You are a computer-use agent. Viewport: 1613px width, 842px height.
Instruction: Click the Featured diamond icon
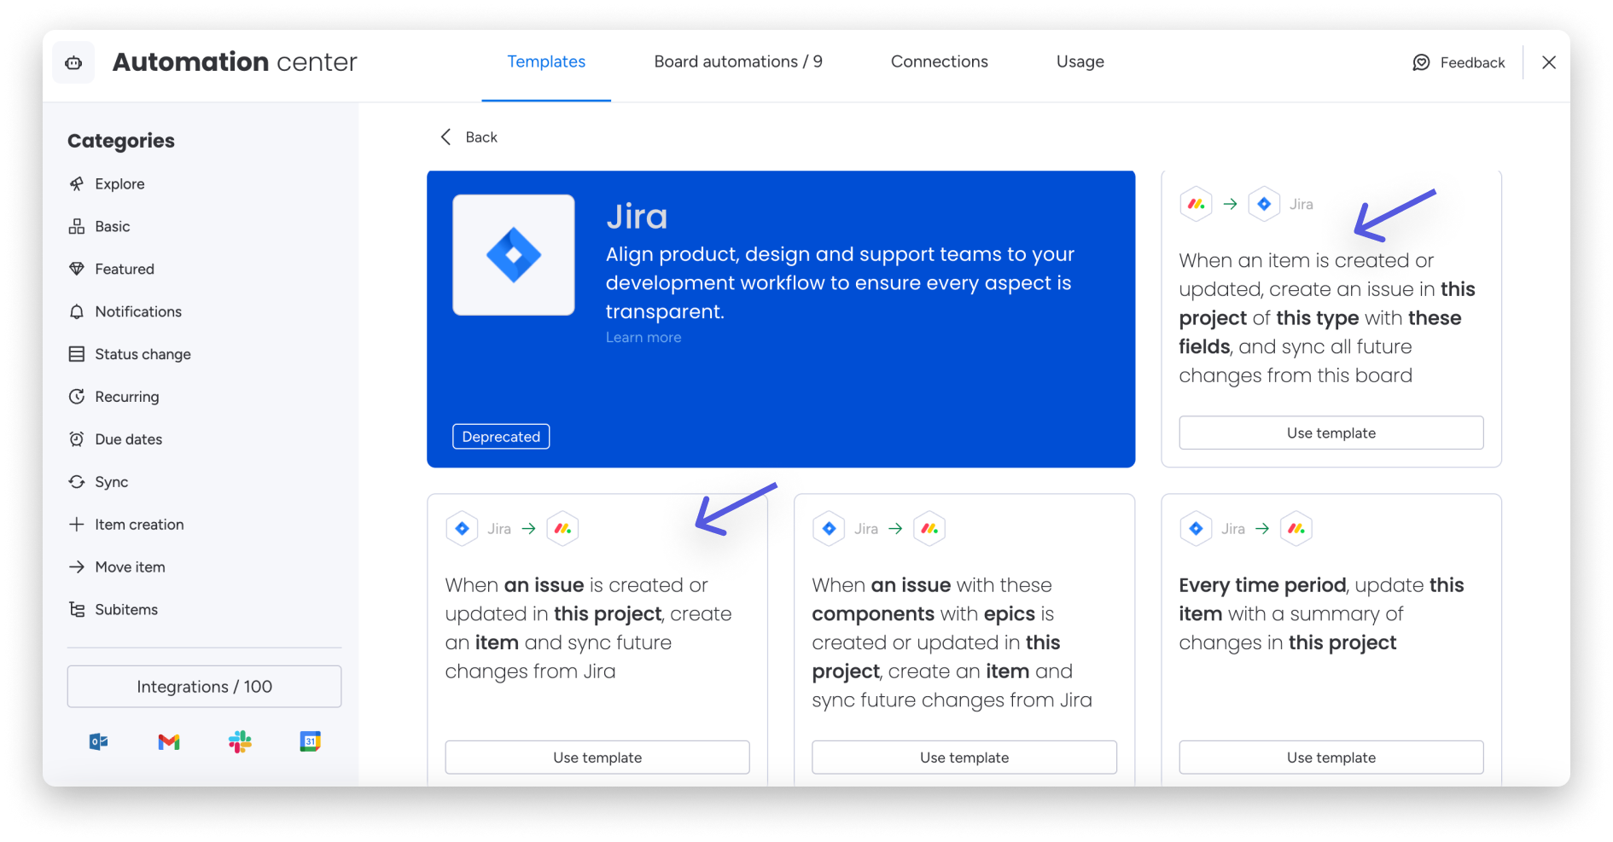pos(77,269)
